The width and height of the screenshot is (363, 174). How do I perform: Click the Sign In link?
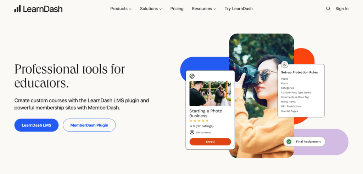point(342,9)
